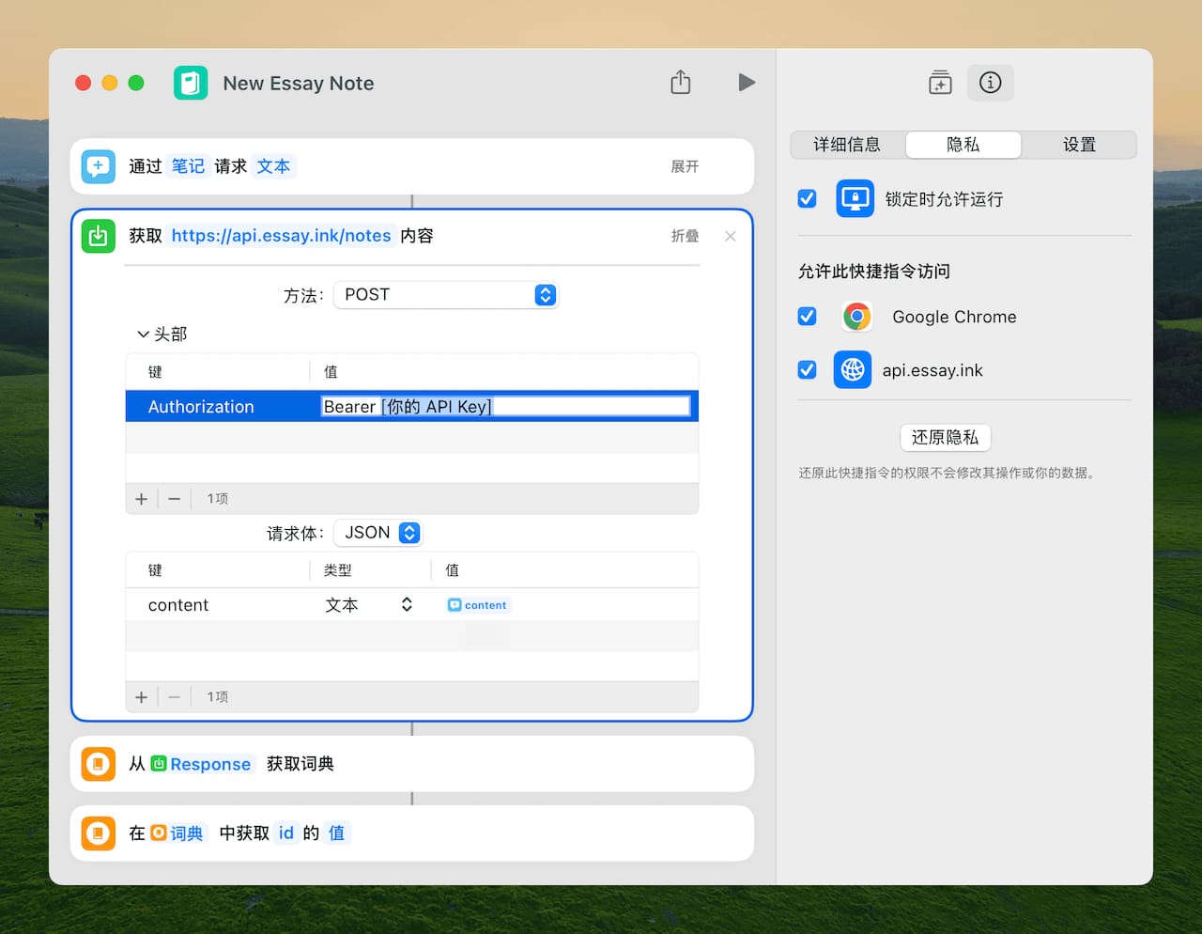The image size is (1202, 934).
Task: Click the Share shortcut icon
Action: pos(681,83)
